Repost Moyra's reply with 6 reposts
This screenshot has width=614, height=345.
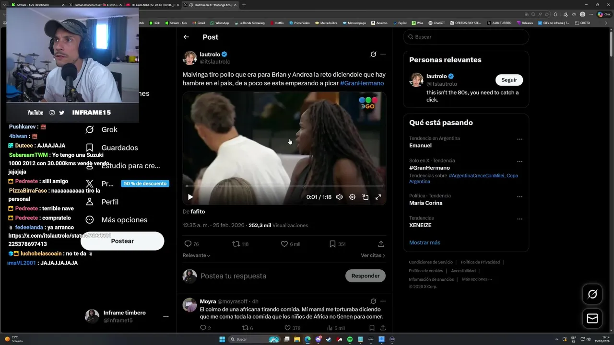click(245, 328)
